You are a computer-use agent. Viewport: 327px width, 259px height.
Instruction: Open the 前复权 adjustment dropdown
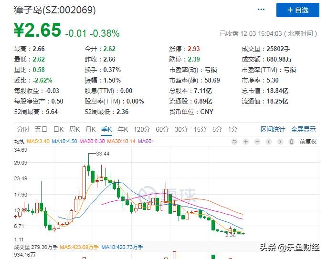[x=308, y=142]
